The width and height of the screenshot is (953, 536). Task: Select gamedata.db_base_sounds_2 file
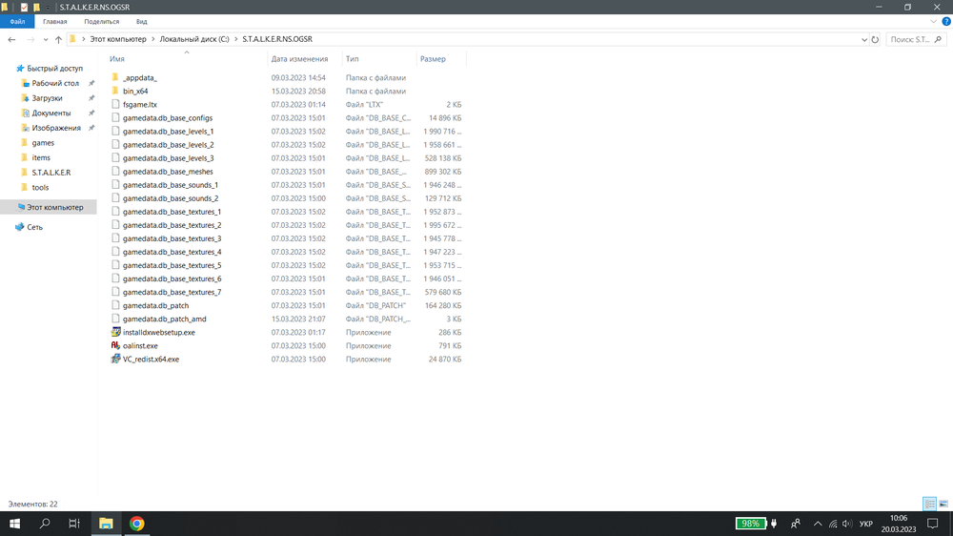point(171,198)
